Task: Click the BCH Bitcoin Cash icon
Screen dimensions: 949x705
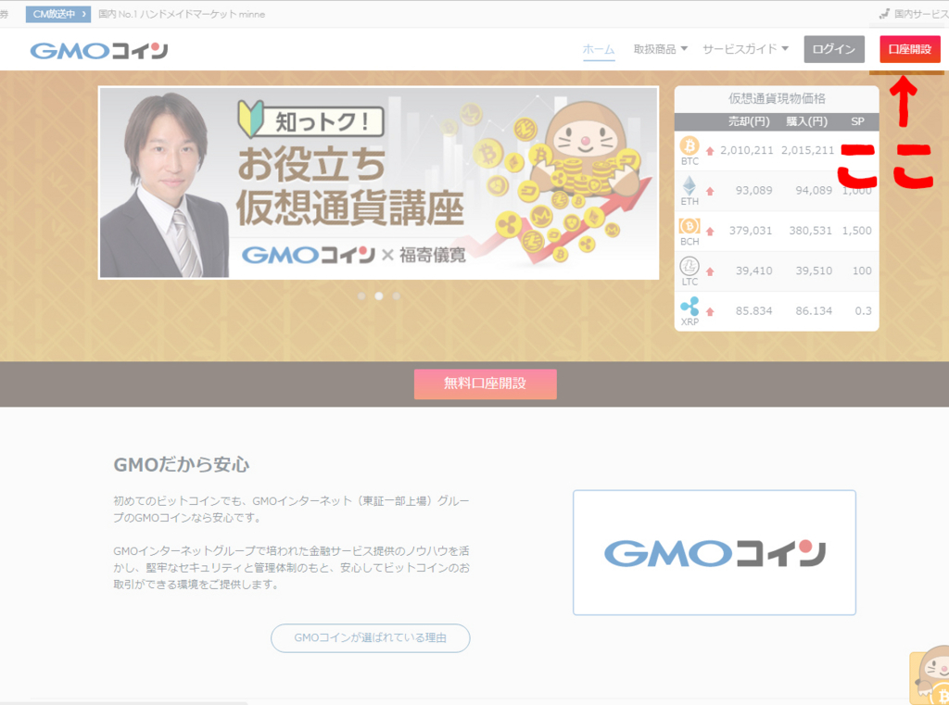Action: pyautogui.click(x=690, y=226)
